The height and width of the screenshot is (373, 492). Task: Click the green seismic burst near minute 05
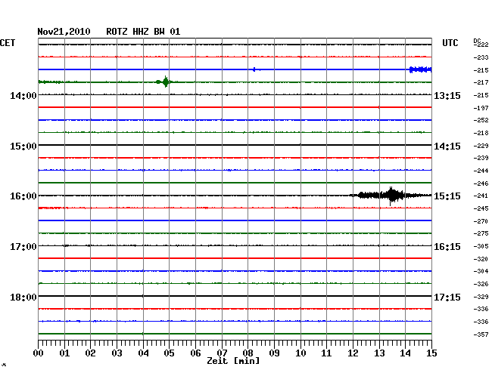165,82
